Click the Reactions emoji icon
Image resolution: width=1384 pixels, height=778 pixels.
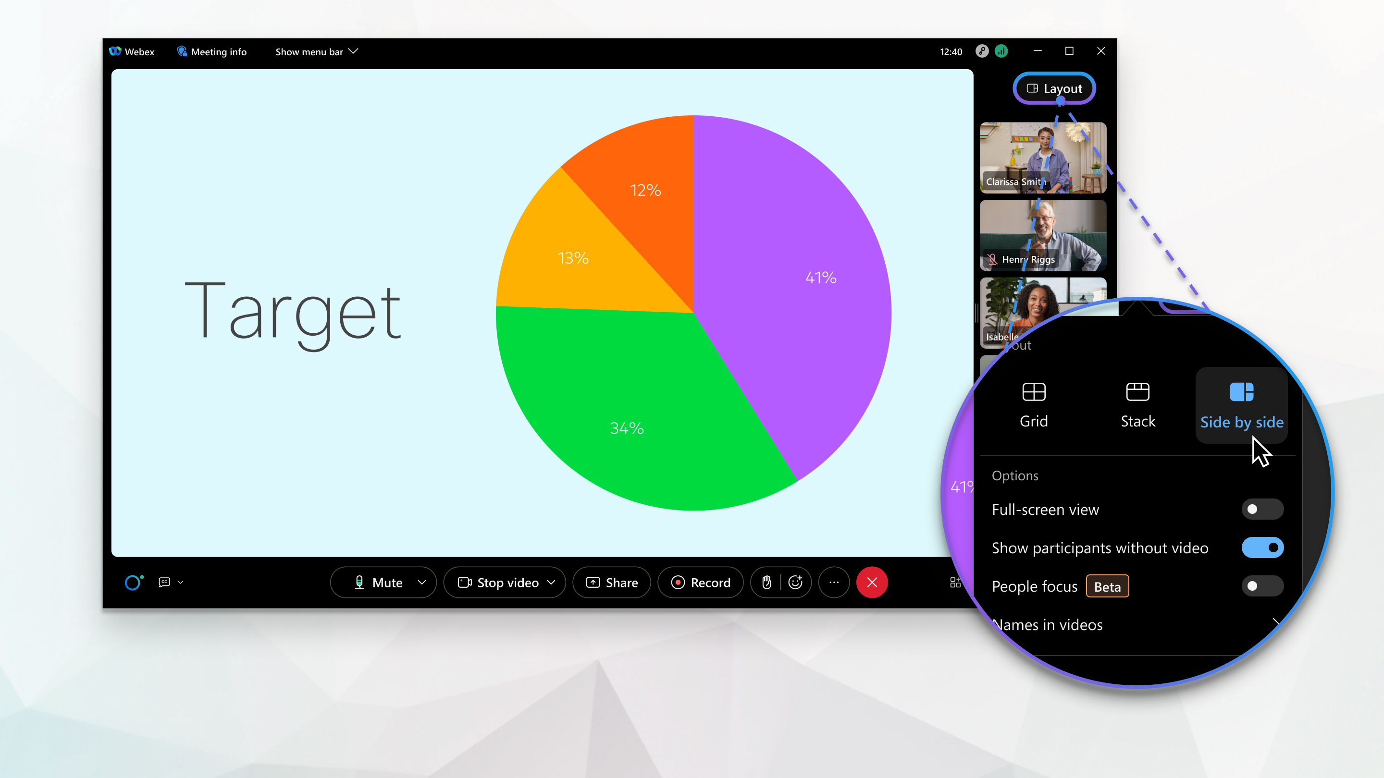pos(796,583)
